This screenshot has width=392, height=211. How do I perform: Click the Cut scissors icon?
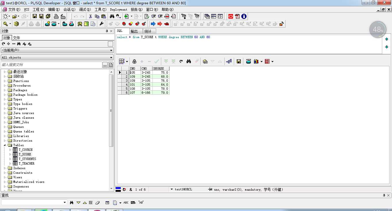tap(90, 16)
